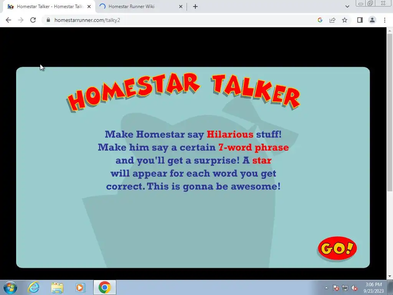Open the Windows Start menu

10,287
